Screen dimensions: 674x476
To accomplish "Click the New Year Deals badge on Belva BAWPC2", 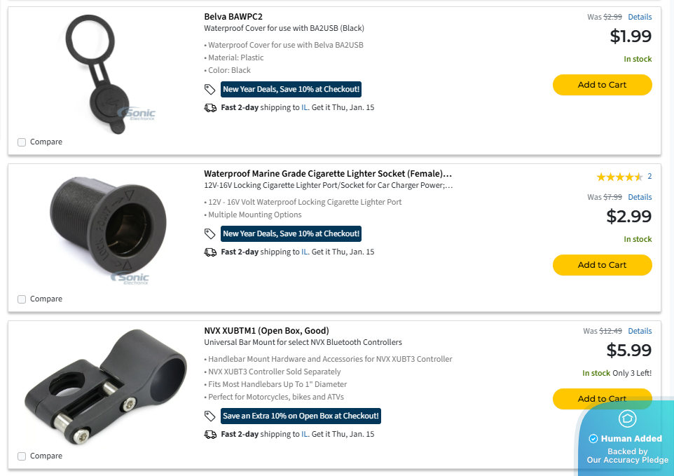I will (x=291, y=89).
